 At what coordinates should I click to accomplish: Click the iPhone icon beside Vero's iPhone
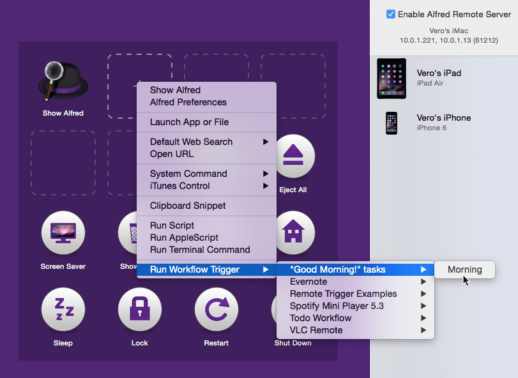pyautogui.click(x=392, y=123)
